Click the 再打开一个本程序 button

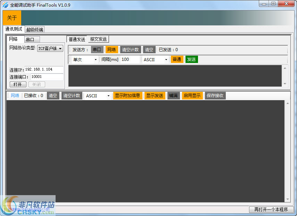point(271,209)
